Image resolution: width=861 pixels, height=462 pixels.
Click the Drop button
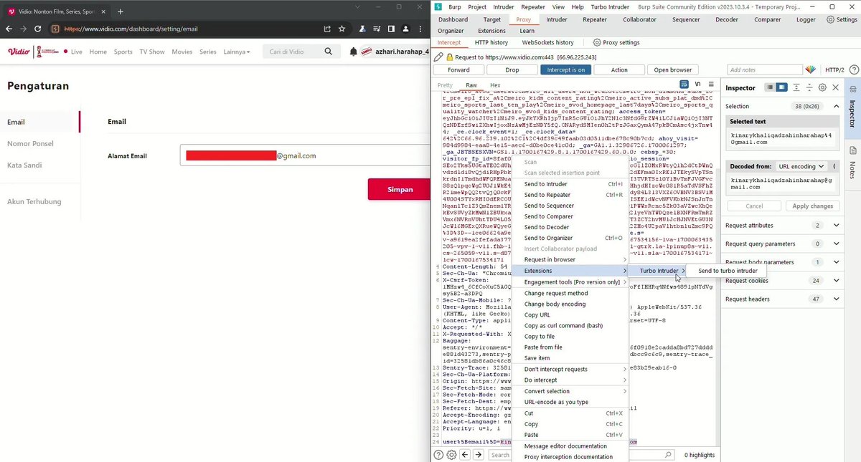[x=512, y=69]
